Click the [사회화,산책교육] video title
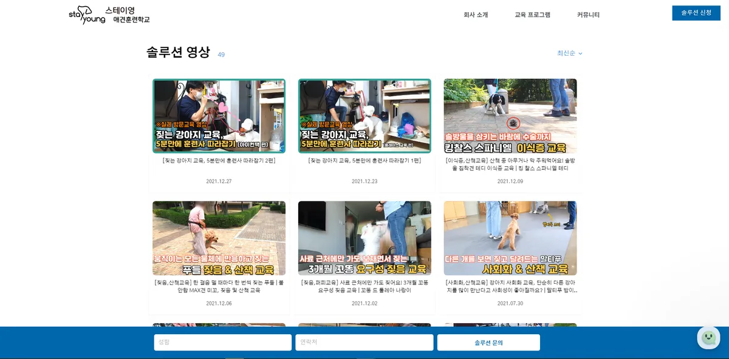Image resolution: width=729 pixels, height=359 pixels. 510,286
